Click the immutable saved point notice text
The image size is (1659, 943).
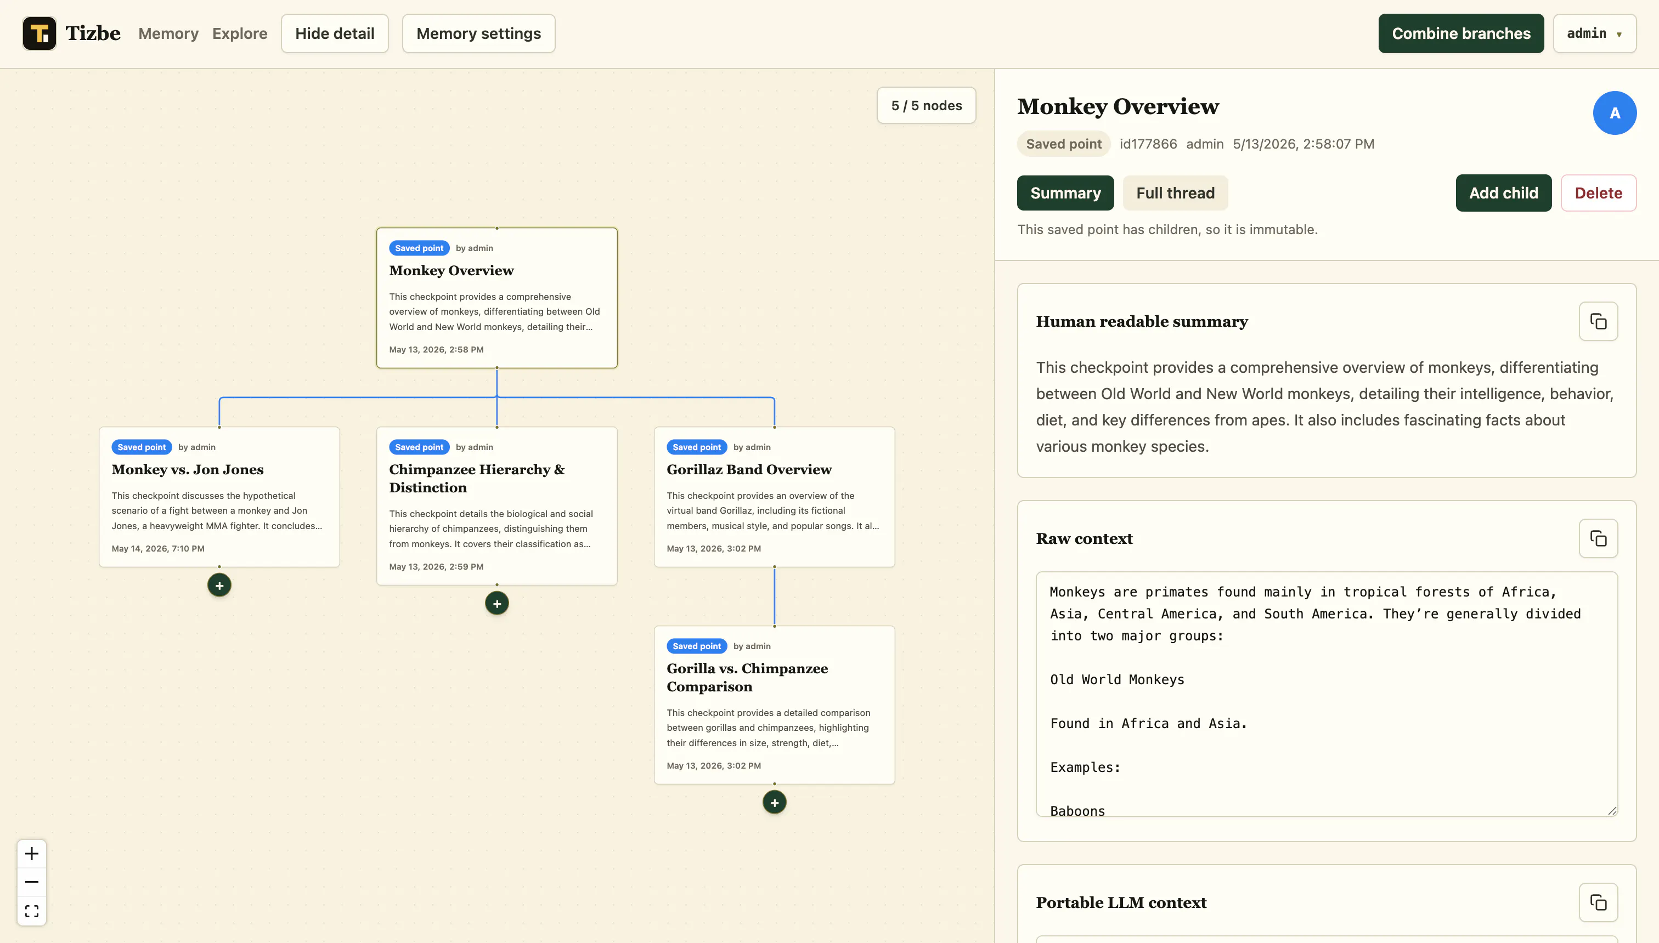[1167, 229]
